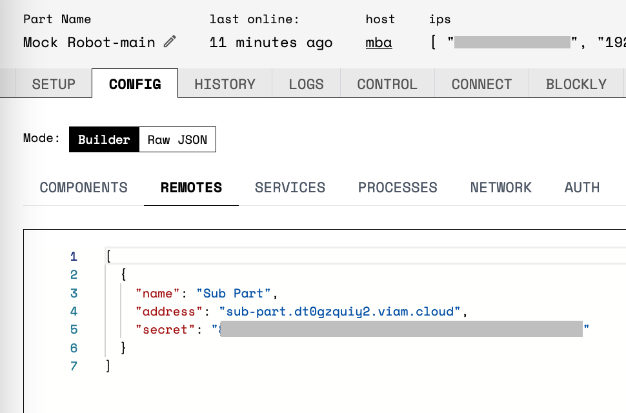Open the SERVICES section
Viewport: 626px width, 413px height.
click(290, 188)
